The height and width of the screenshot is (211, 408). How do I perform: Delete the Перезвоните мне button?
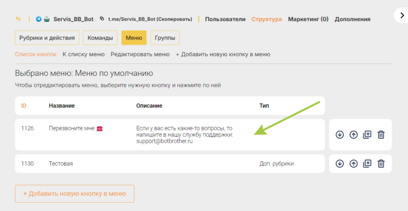point(381,135)
